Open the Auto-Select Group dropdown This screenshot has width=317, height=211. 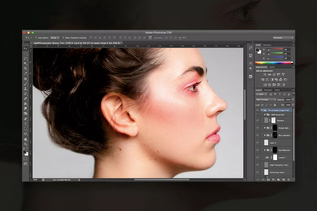click(x=55, y=38)
